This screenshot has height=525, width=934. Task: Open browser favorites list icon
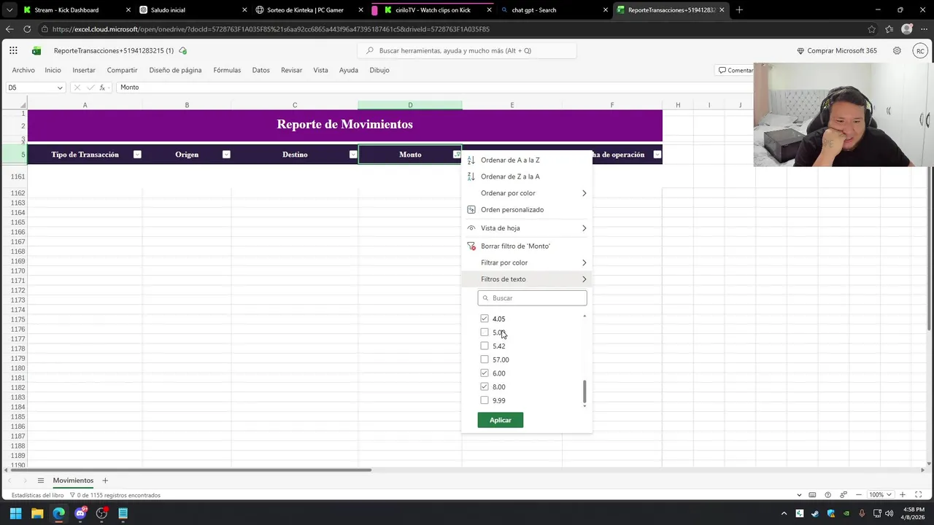[889, 29]
